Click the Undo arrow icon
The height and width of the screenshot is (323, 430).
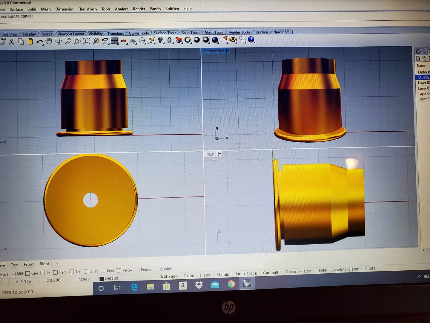coord(39,42)
